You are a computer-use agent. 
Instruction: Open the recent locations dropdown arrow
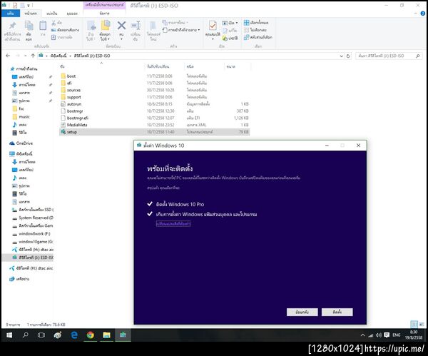pos(26,56)
